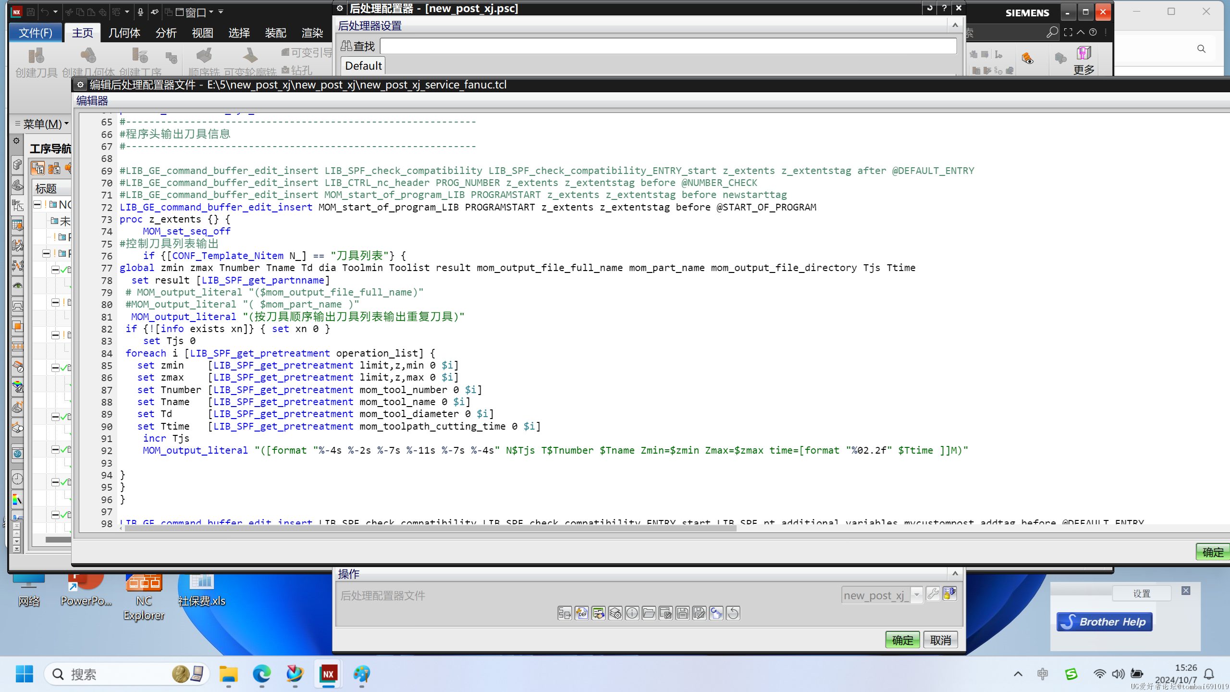Click the layers-with-gear icon in the 操作 panel

615,613
